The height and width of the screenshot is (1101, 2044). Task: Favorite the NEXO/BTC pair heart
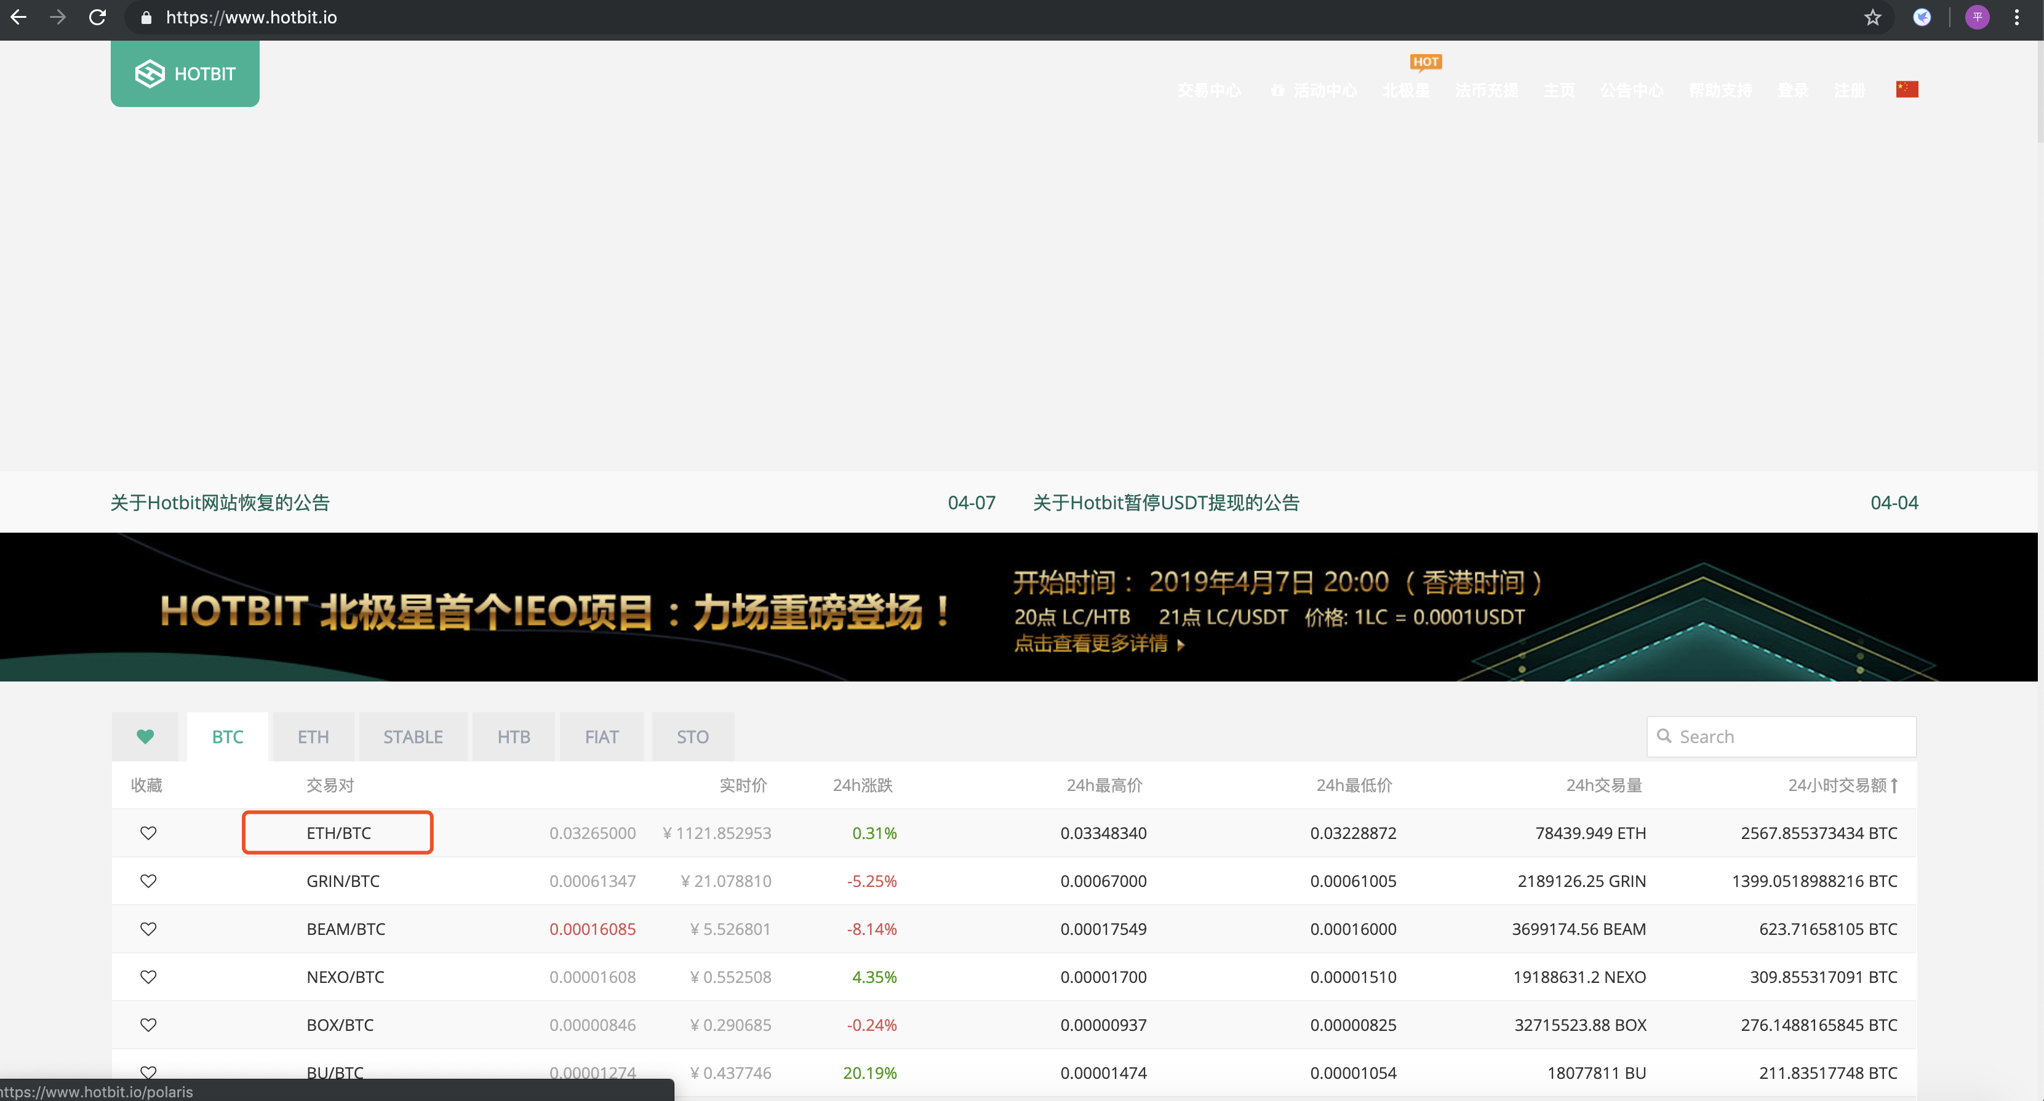click(x=148, y=977)
